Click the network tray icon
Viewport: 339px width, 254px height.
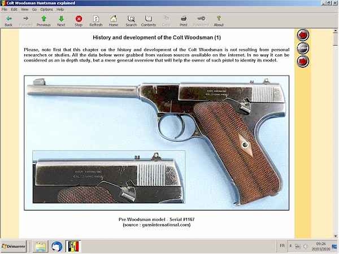(298, 246)
